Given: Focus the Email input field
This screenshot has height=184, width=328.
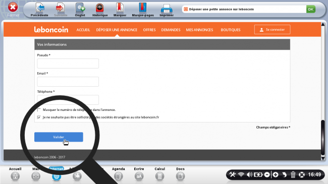Looking at the screenshot, I should click(x=68, y=82).
